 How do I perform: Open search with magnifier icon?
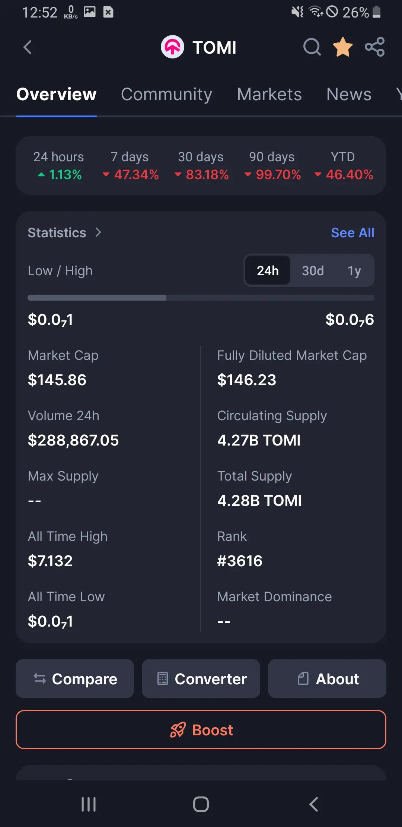[x=312, y=47]
